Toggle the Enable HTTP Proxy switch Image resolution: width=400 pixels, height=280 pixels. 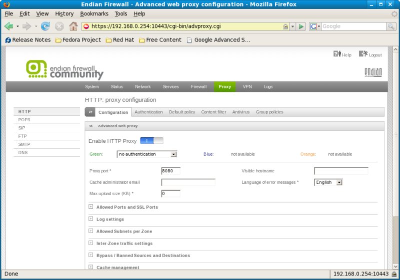click(x=151, y=141)
